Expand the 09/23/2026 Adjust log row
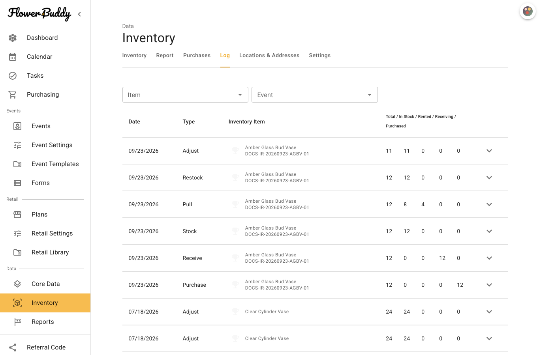The width and height of the screenshot is (539, 355). coord(489,151)
